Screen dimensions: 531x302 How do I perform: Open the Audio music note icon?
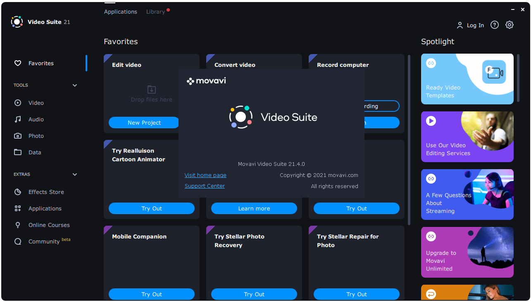coord(18,119)
